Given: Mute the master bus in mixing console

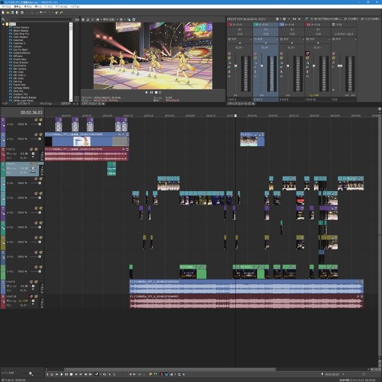Looking at the screenshot, I should [x=333, y=53].
